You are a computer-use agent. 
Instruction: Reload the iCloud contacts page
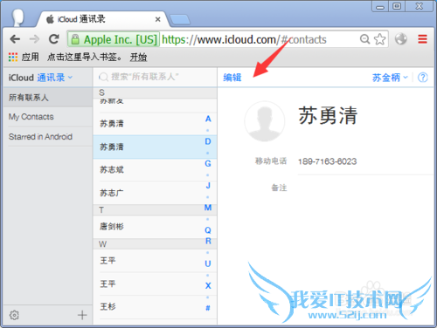click(54, 39)
